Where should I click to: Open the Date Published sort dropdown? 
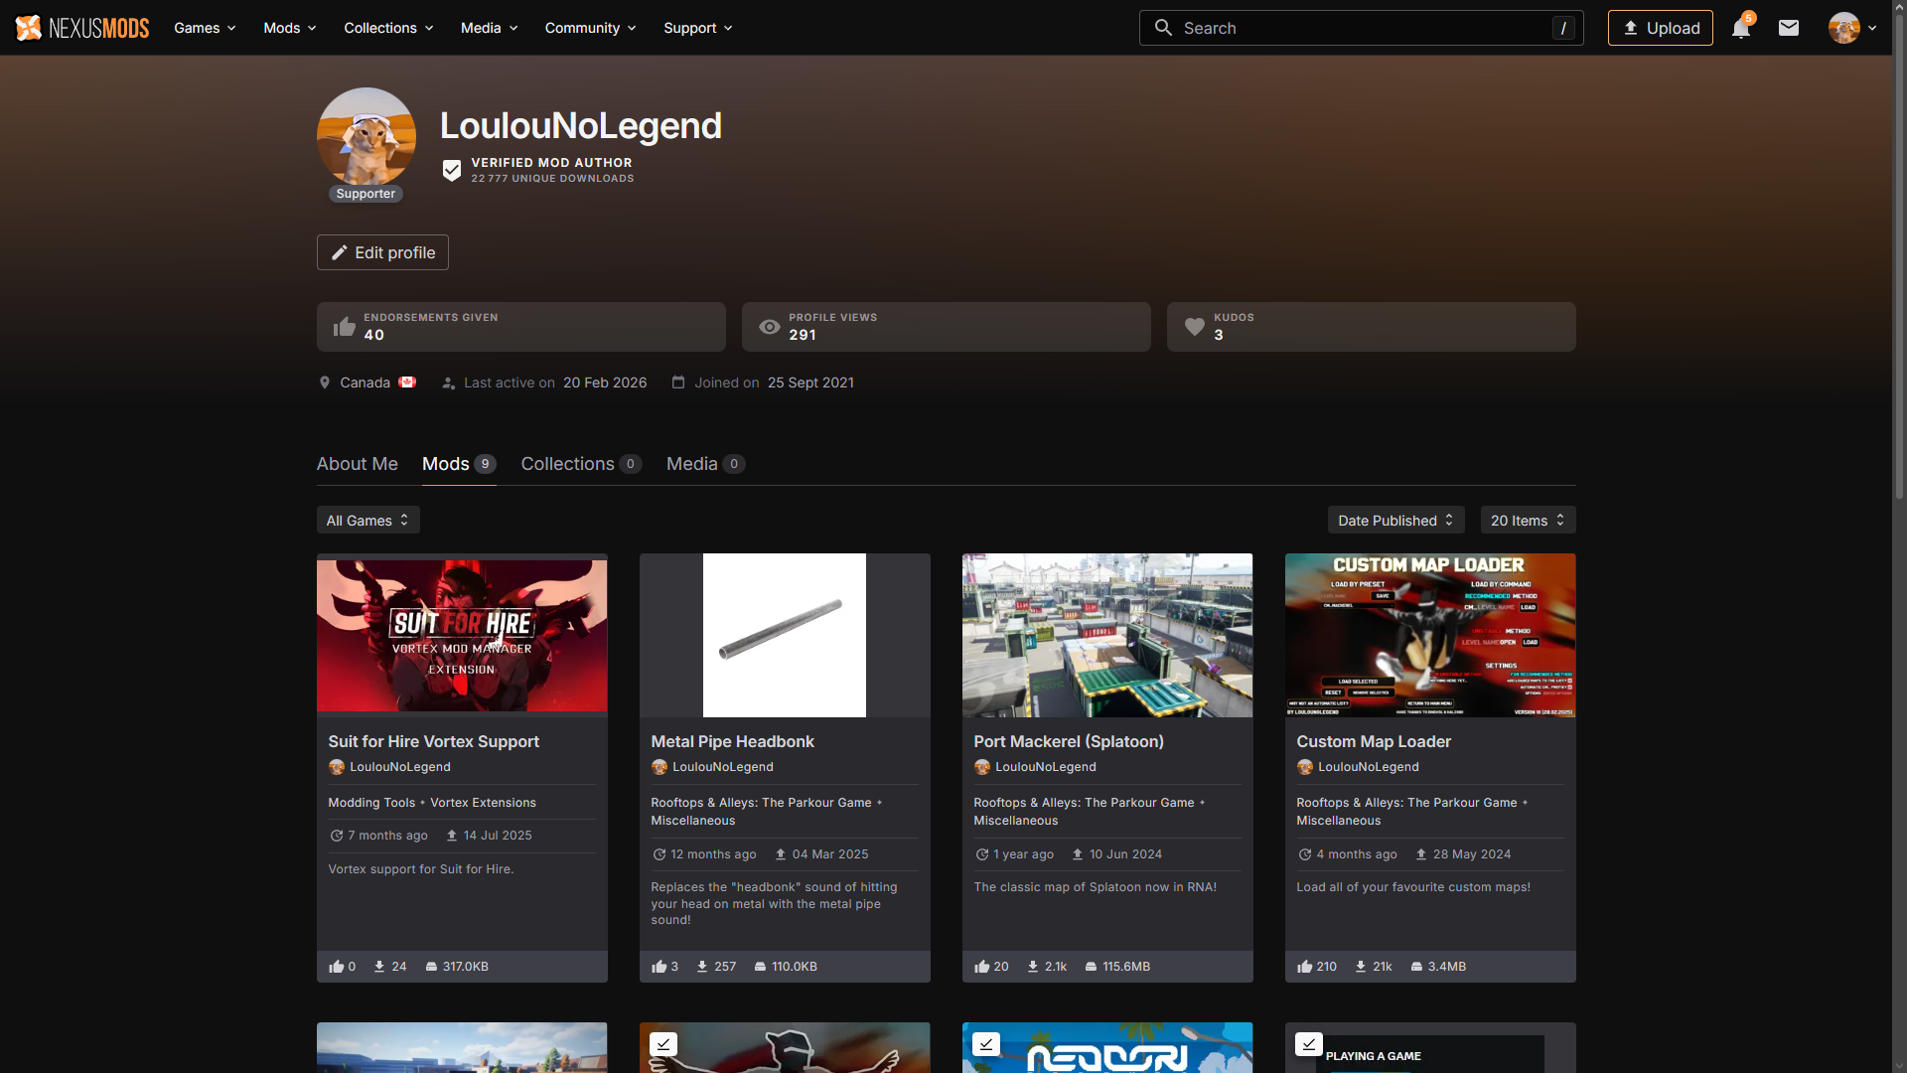pos(1395,521)
